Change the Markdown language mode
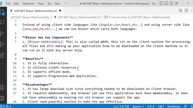Viewport: 193px width, 108px height. click(174, 106)
